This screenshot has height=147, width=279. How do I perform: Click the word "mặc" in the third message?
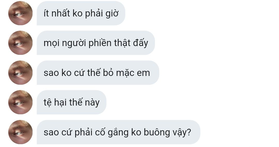pyautogui.click(x=125, y=73)
